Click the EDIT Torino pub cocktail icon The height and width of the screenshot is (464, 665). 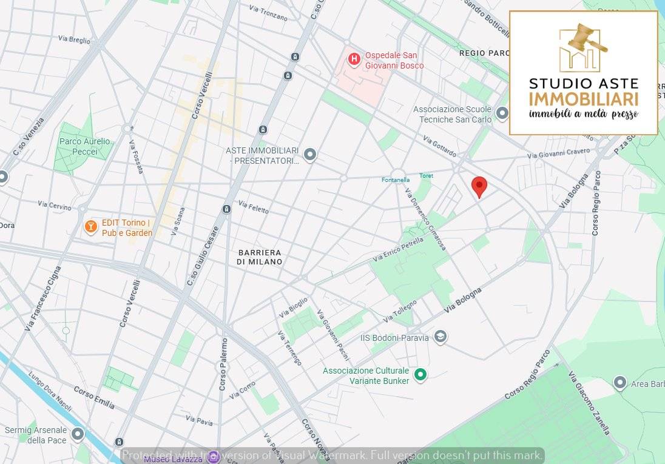click(x=90, y=227)
